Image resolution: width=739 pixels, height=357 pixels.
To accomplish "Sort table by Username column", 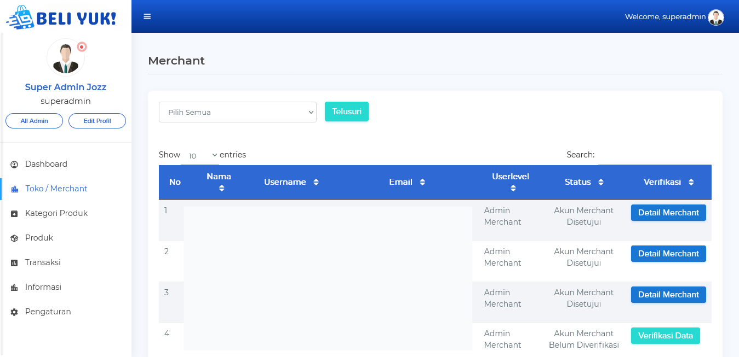I will [x=316, y=182].
